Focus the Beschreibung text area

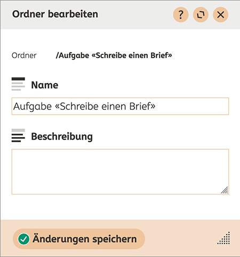click(120, 172)
